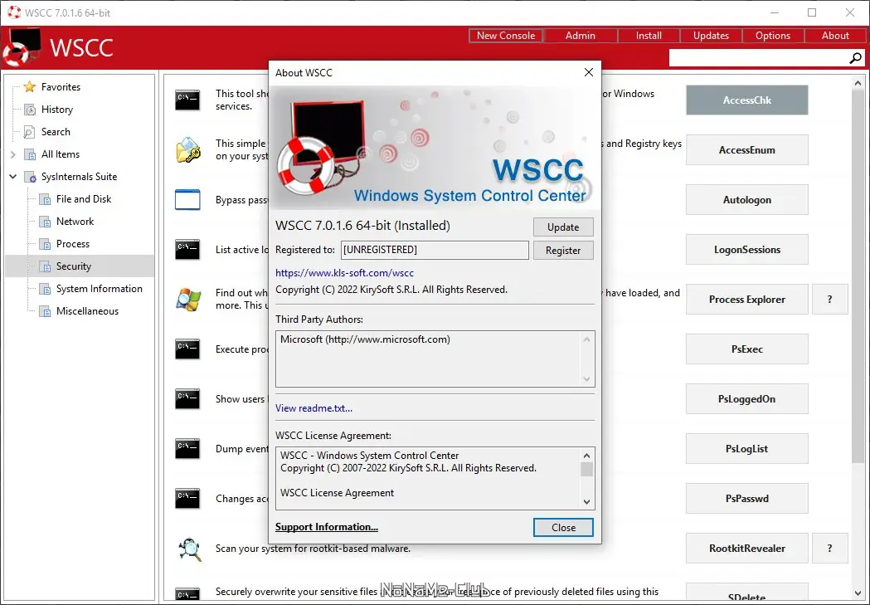Click the magnifier icon in search box
870x605 pixels.
(x=856, y=58)
